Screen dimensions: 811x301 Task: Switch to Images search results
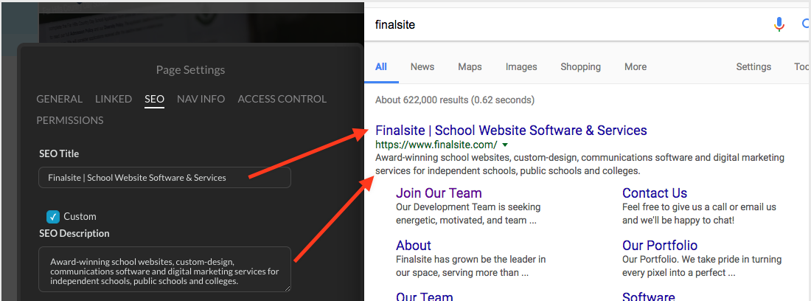(x=521, y=66)
